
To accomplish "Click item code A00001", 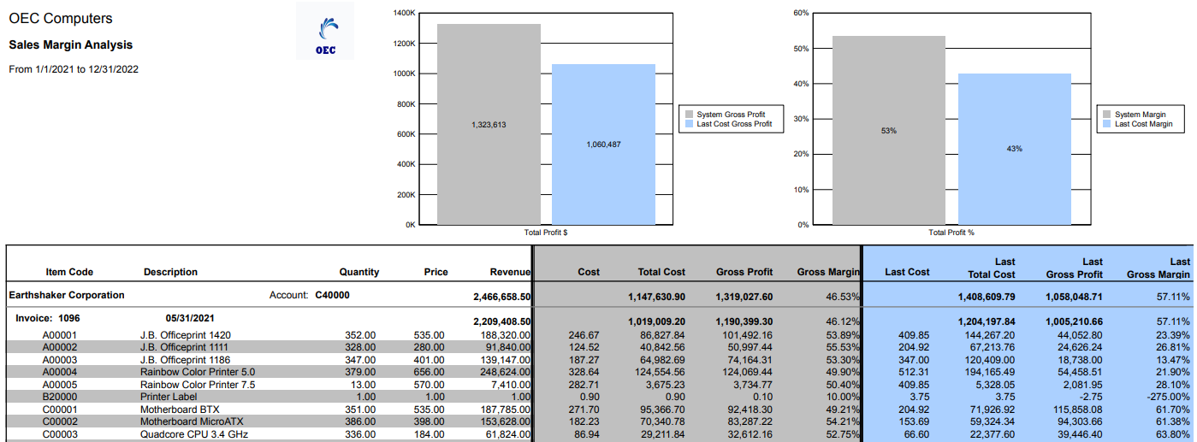I will click(60, 334).
